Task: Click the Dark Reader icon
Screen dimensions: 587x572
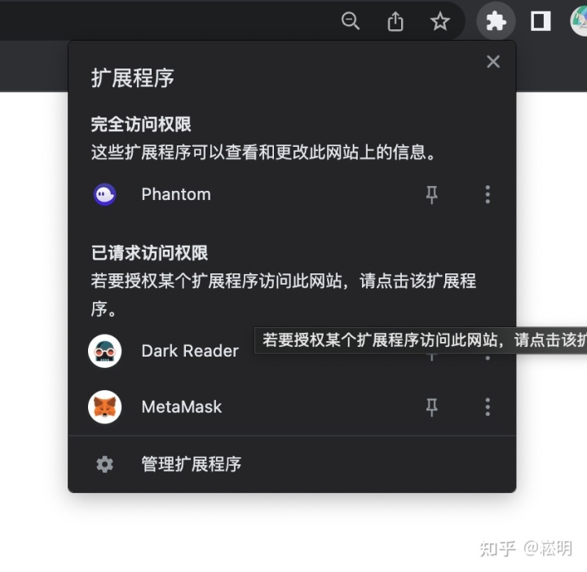Action: [104, 351]
